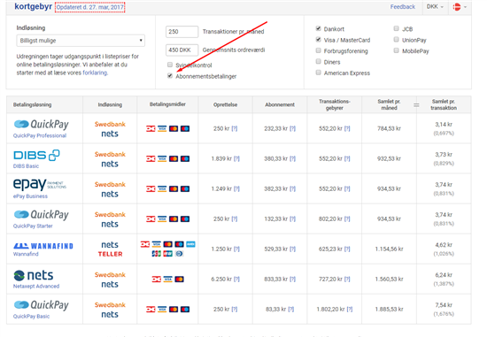Show help for 833,33 kr subscription

[x=292, y=279]
